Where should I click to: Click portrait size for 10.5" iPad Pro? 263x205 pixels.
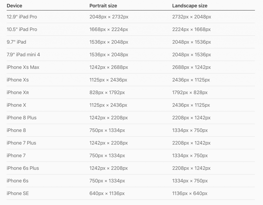(109, 30)
